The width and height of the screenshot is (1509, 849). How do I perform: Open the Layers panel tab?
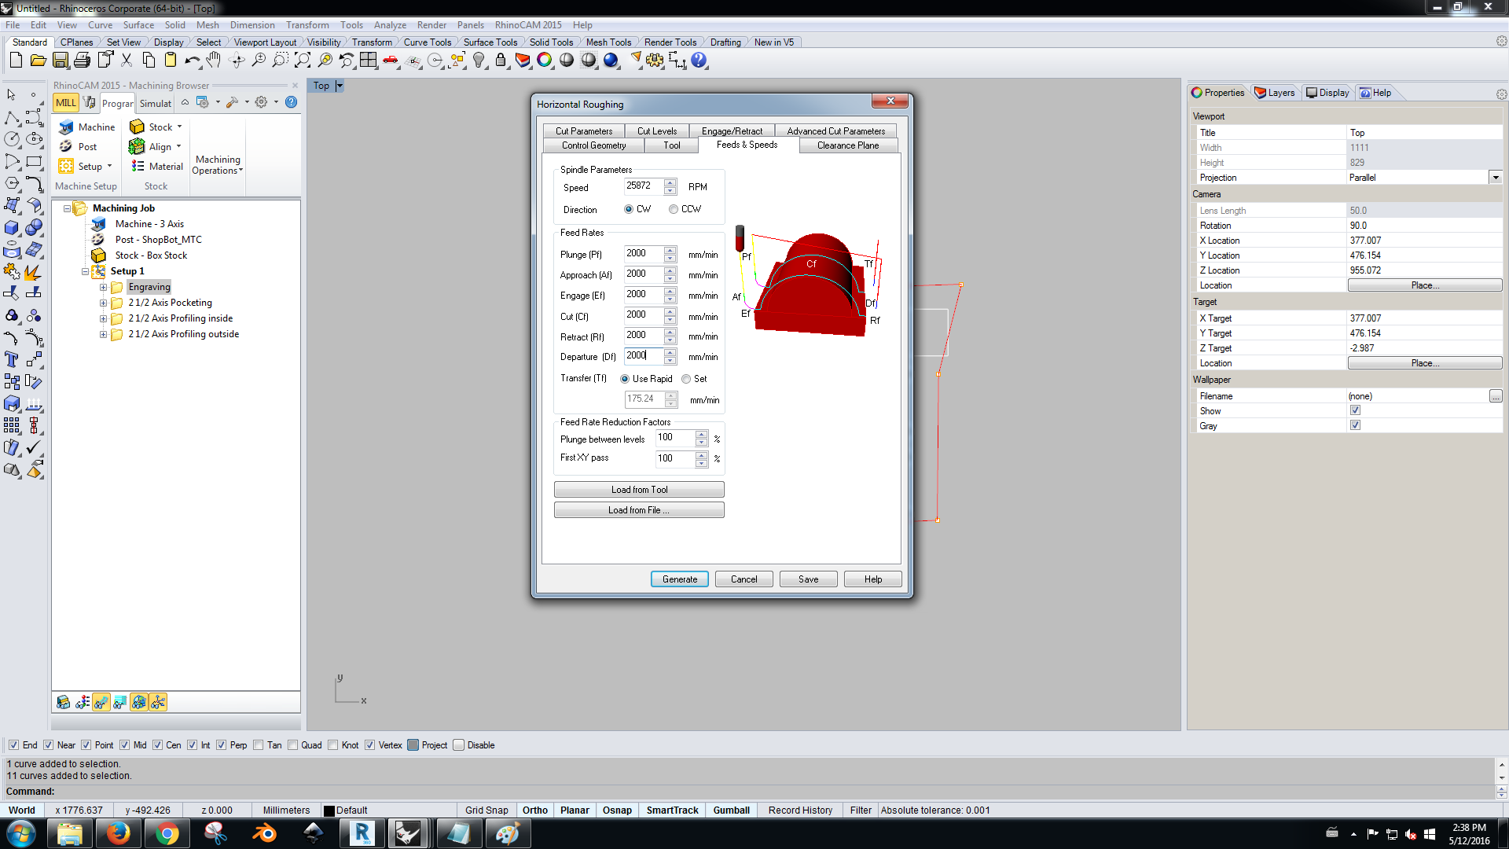pyautogui.click(x=1275, y=93)
